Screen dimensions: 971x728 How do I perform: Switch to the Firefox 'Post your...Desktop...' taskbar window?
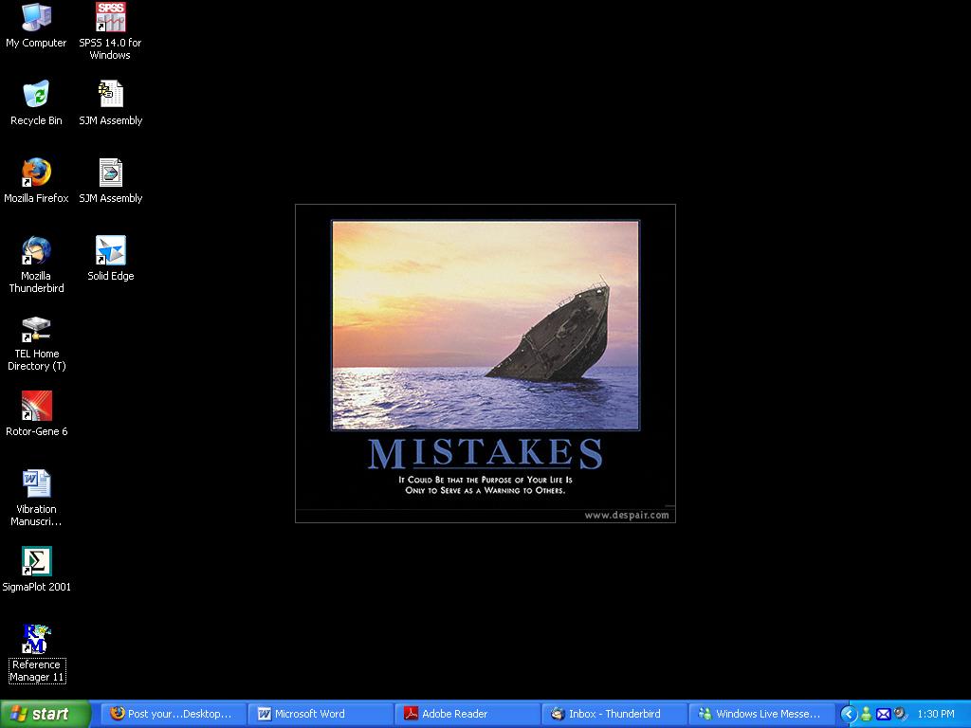pyautogui.click(x=172, y=714)
